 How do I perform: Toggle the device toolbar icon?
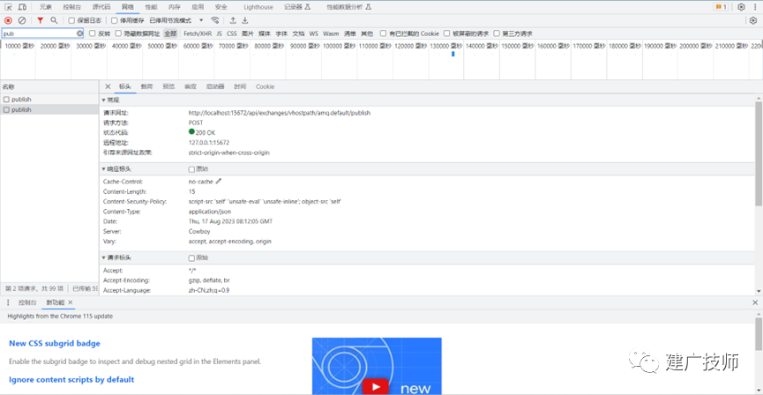(x=22, y=7)
